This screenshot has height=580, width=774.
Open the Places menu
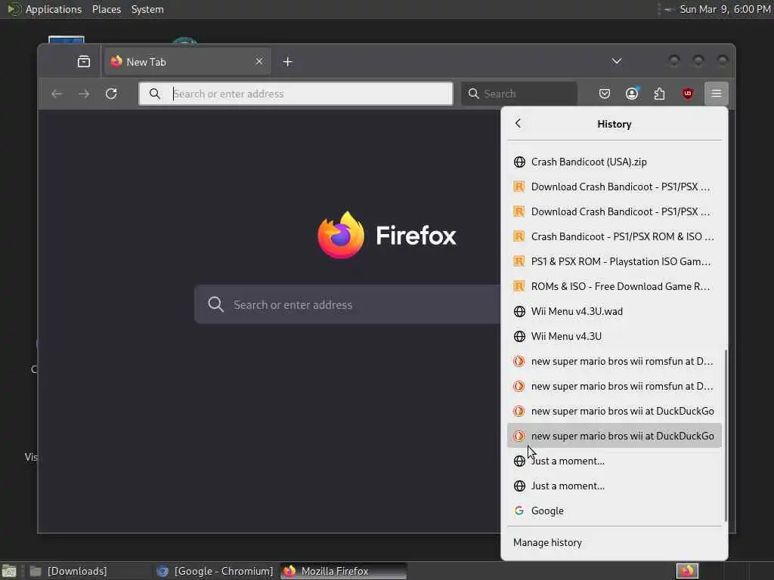(106, 9)
